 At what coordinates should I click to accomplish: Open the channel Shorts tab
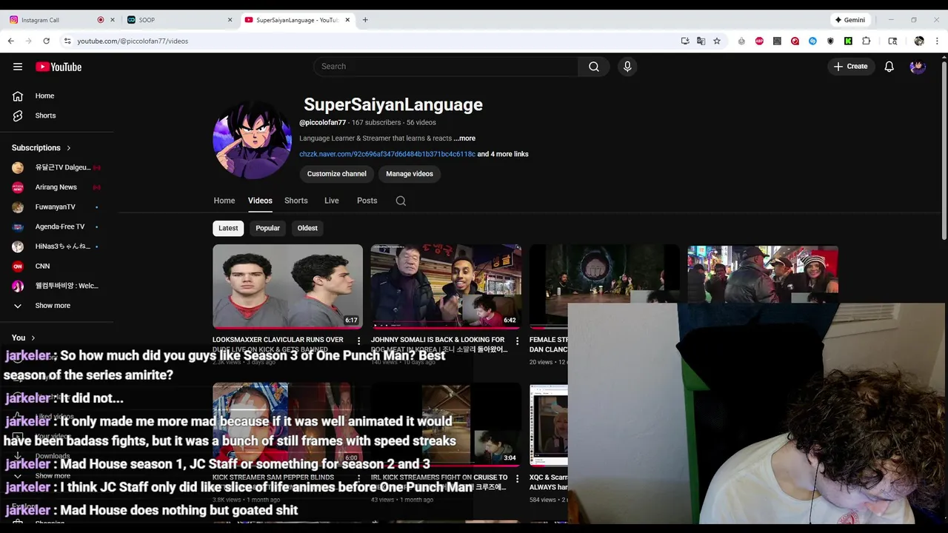coord(296,201)
